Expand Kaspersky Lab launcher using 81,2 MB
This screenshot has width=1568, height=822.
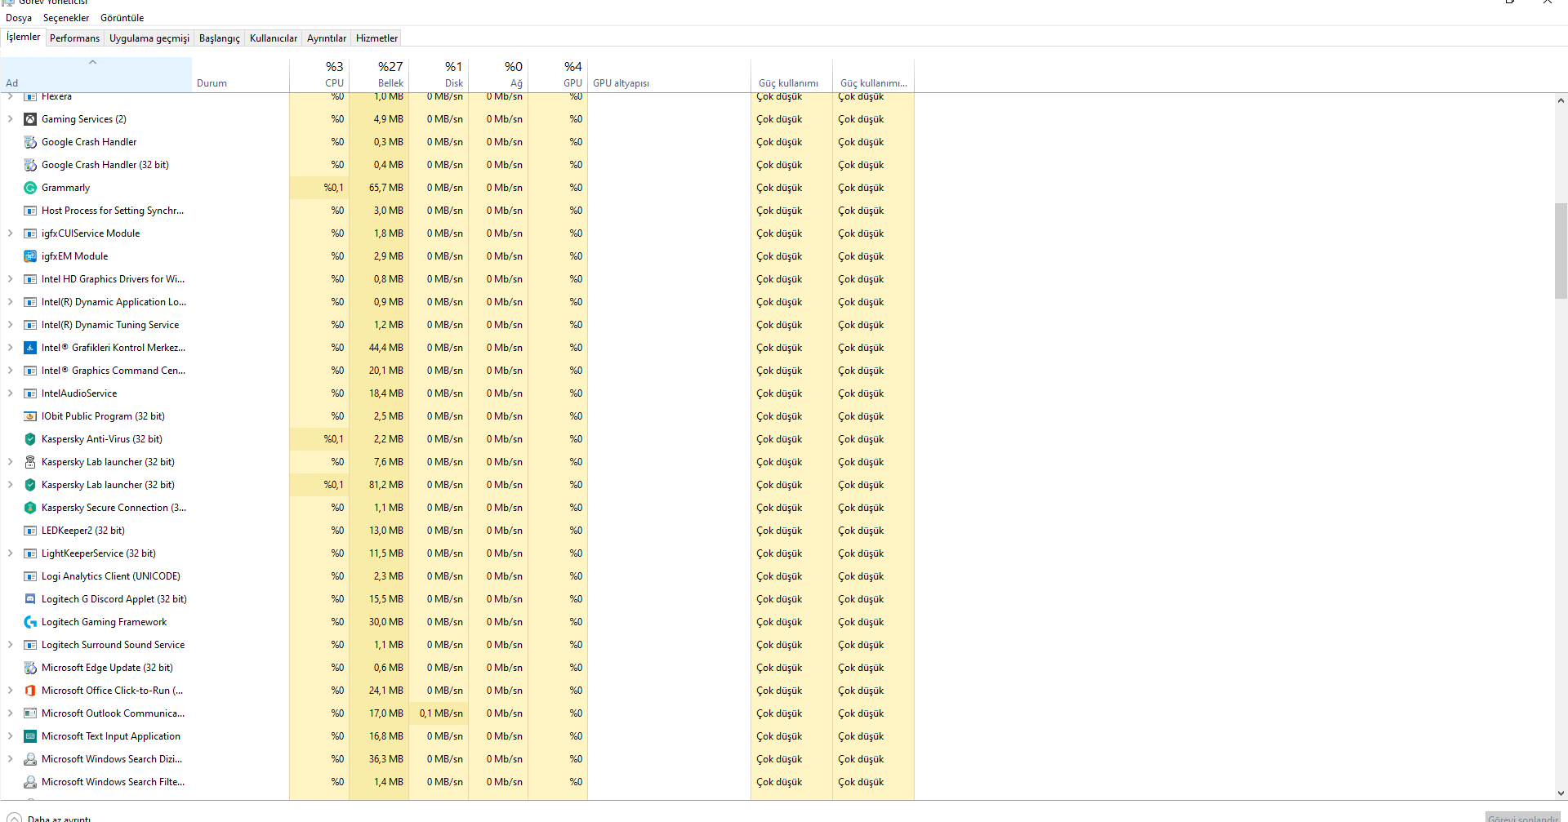point(10,485)
